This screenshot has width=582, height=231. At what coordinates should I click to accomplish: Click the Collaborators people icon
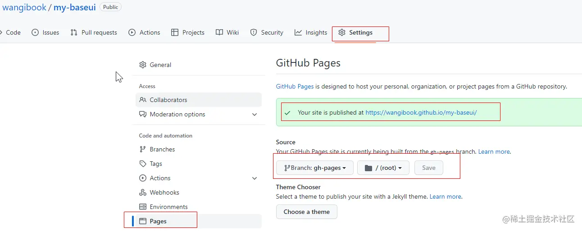(143, 100)
